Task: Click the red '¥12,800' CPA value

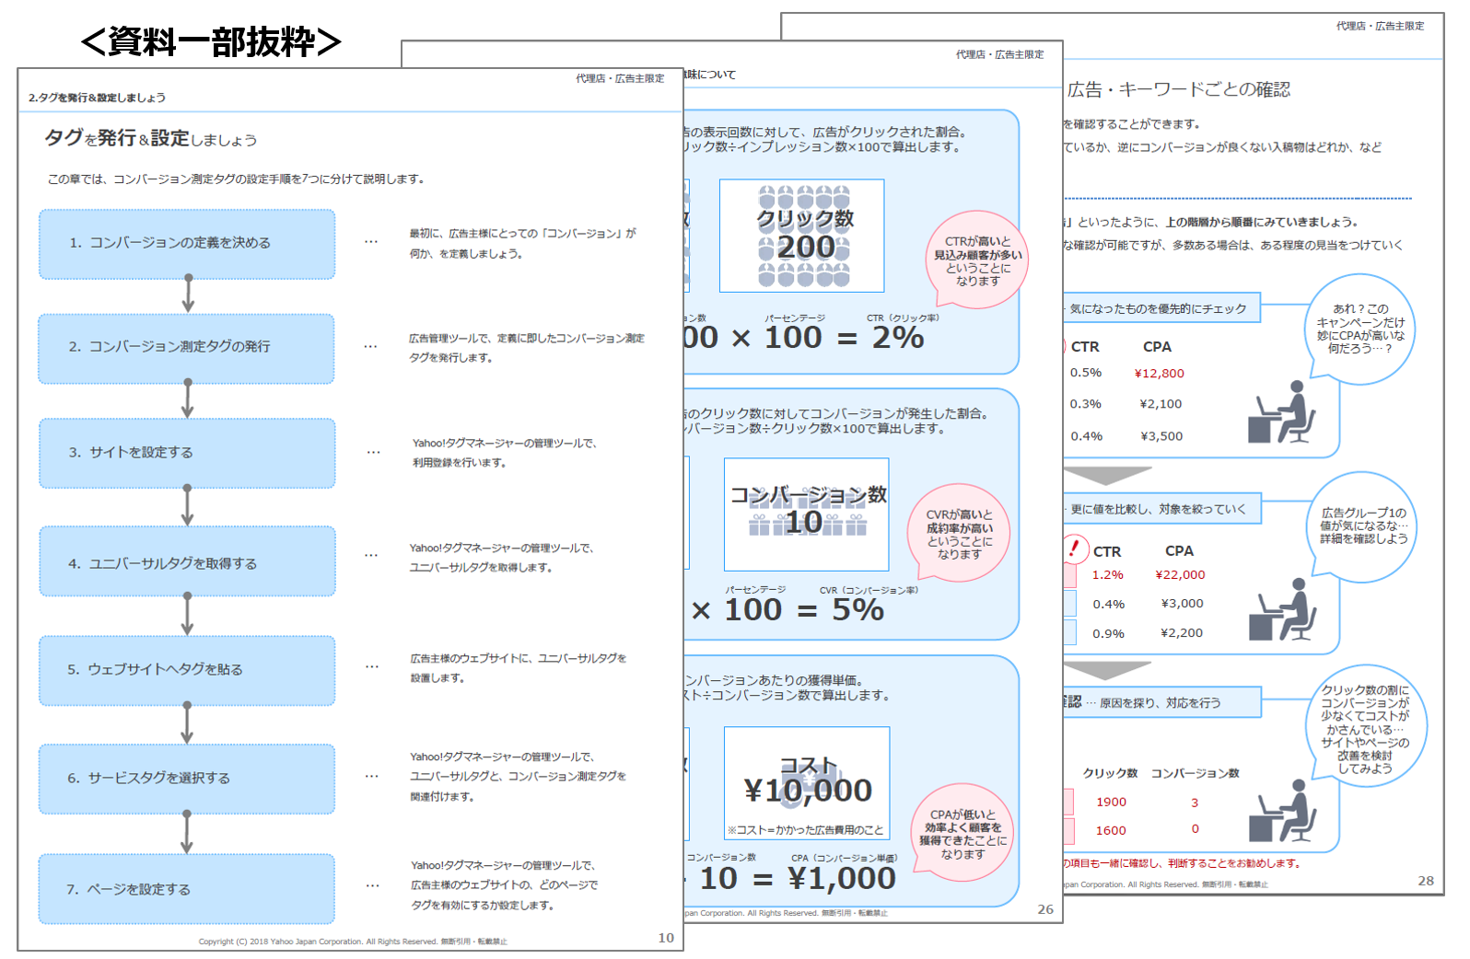Action: point(1160,374)
